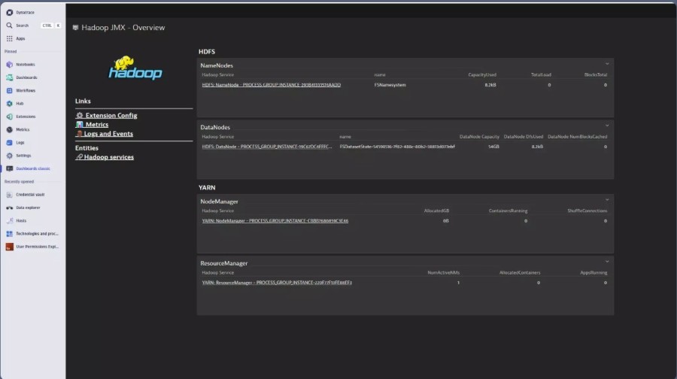Open Settings gear icon in sidebar
The image size is (677, 379).
[10, 156]
